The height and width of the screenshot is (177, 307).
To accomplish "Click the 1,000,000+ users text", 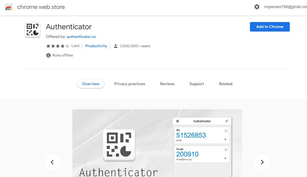I will (x=135, y=46).
